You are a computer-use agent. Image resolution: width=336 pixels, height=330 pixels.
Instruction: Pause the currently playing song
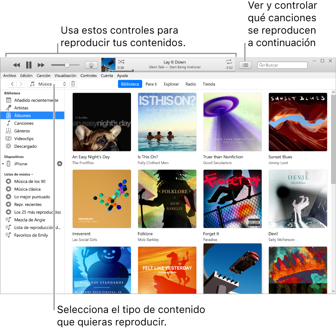[x=29, y=65]
